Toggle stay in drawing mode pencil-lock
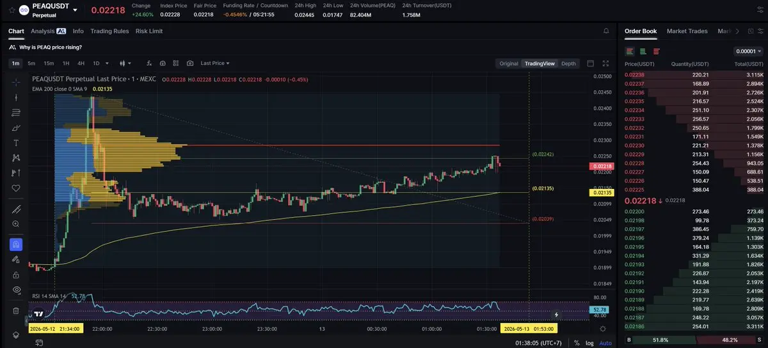 point(16,259)
